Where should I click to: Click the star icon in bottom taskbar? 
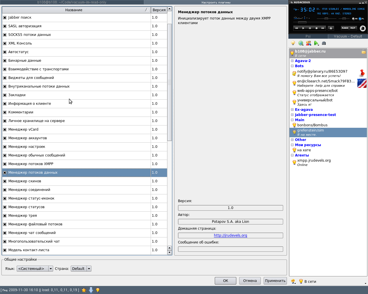(x=84, y=290)
